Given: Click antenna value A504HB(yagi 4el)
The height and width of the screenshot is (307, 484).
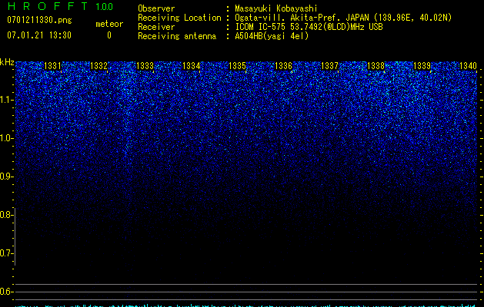Looking at the screenshot, I should (x=272, y=36).
